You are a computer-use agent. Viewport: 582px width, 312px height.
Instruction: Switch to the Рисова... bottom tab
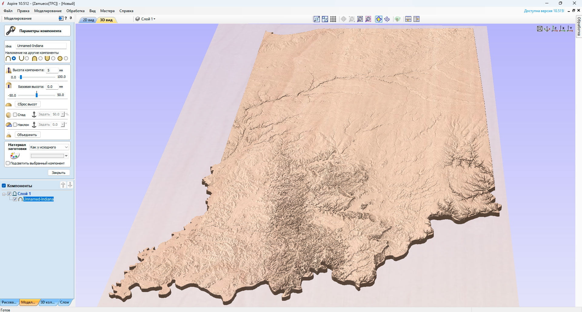point(9,302)
